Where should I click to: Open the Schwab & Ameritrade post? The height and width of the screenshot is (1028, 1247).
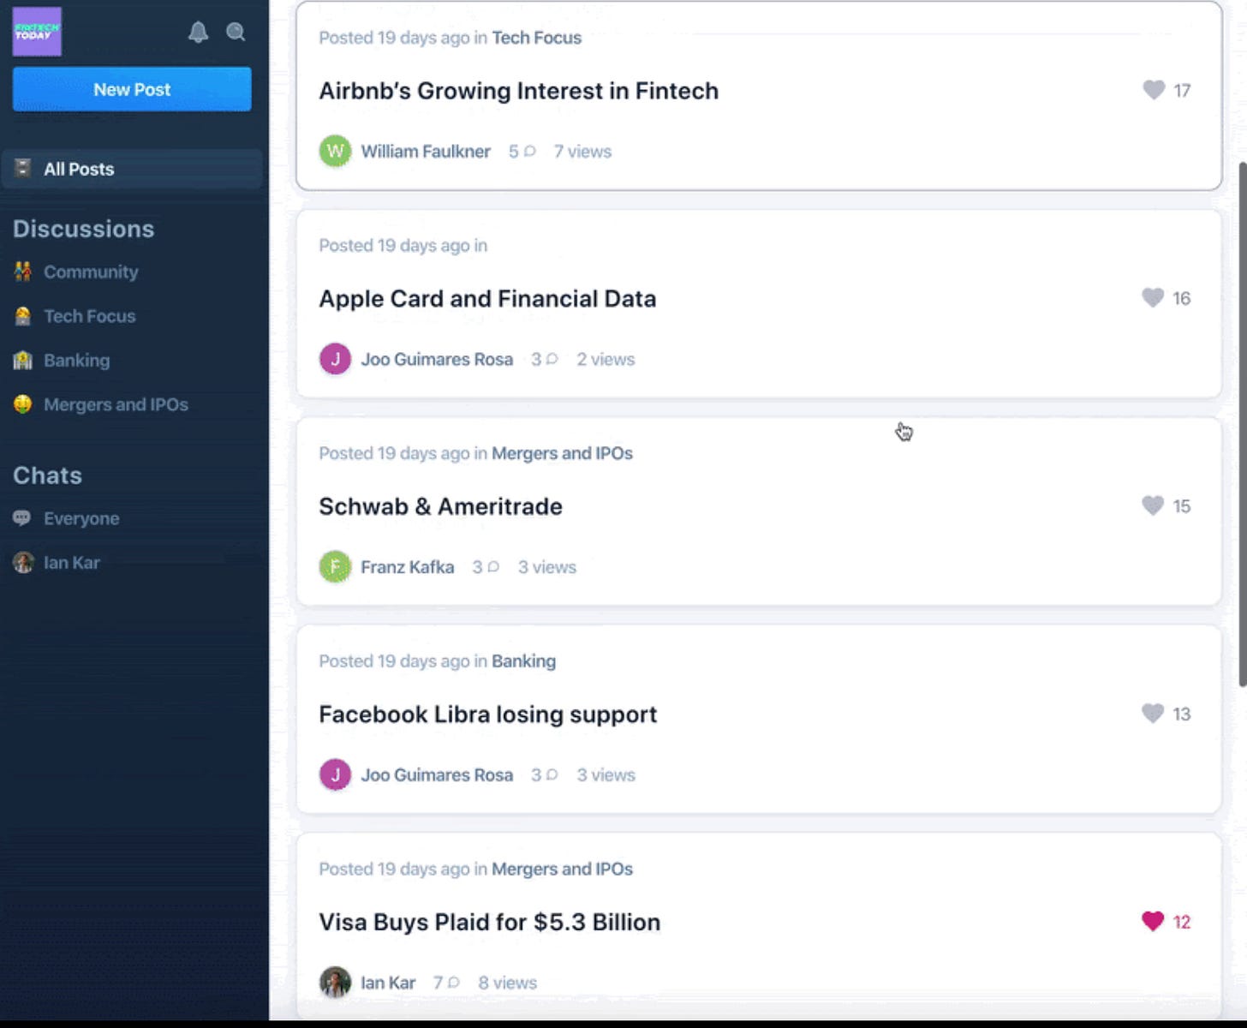tap(440, 506)
